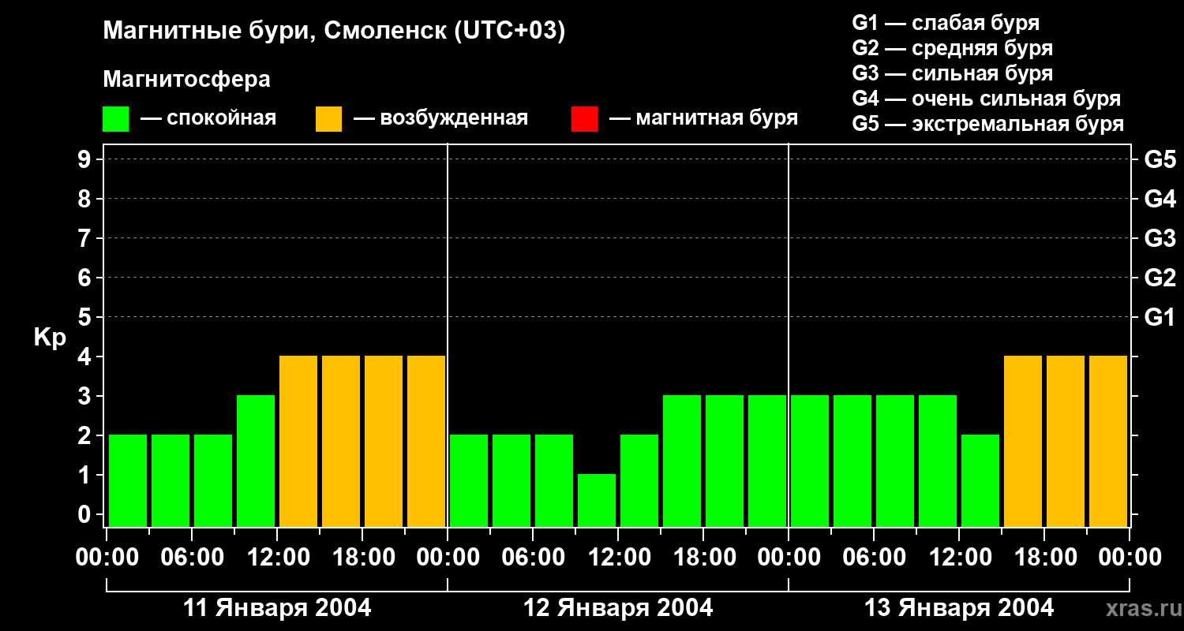
Task: Click the G5 storm level label on the axis
Action: pyautogui.click(x=1160, y=159)
